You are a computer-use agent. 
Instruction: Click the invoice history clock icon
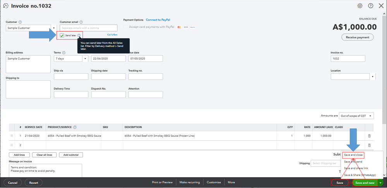[6, 6]
